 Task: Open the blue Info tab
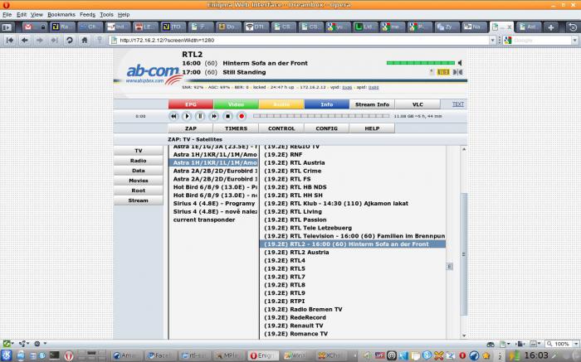[x=326, y=104]
